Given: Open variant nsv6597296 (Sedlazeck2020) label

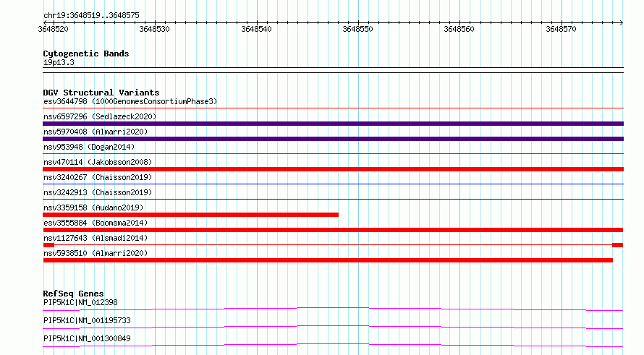Looking at the screenshot, I should point(100,116).
